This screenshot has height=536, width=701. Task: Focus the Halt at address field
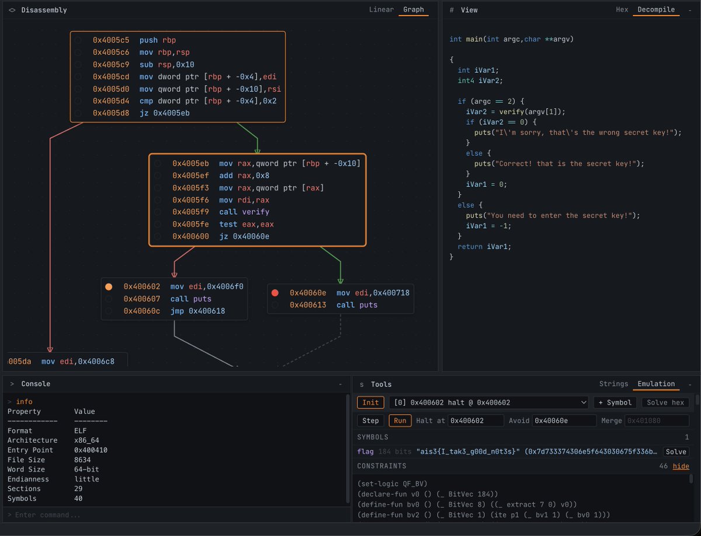(477, 421)
